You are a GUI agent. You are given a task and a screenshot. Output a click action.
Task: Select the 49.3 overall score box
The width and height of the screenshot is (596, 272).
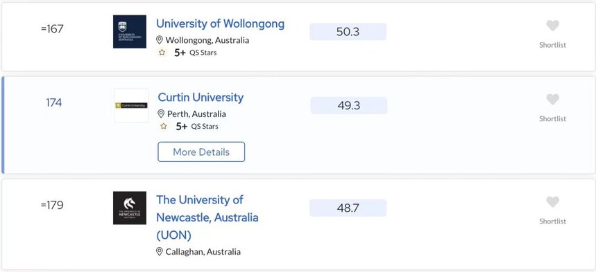coord(349,105)
